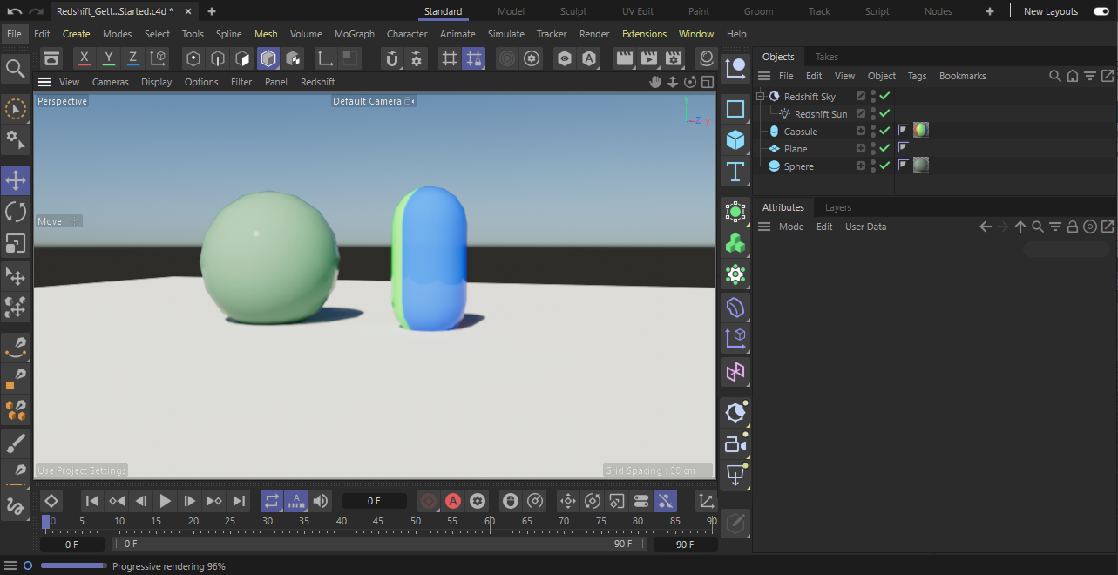Open the Attributes Mode menu
The image size is (1118, 575).
coord(791,227)
